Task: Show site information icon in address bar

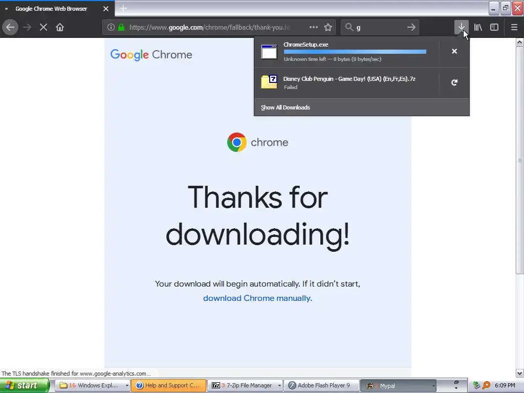Action: (111, 27)
